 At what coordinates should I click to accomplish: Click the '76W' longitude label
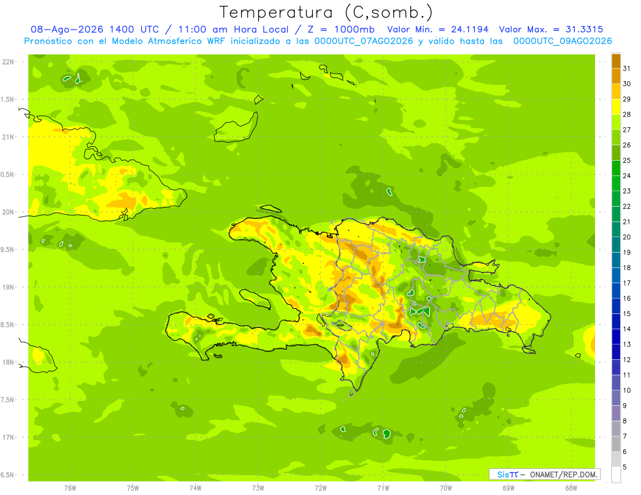[70, 488]
